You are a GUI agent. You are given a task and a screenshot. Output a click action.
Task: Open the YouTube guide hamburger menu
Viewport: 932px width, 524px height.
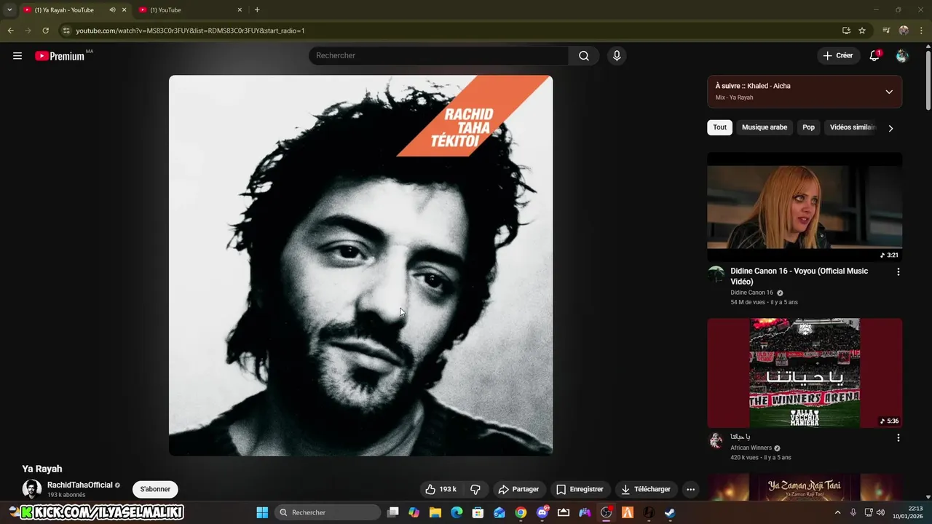pyautogui.click(x=17, y=56)
